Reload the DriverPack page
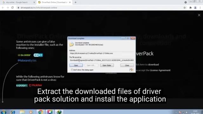203x114 pixels. click(x=12, y=8)
